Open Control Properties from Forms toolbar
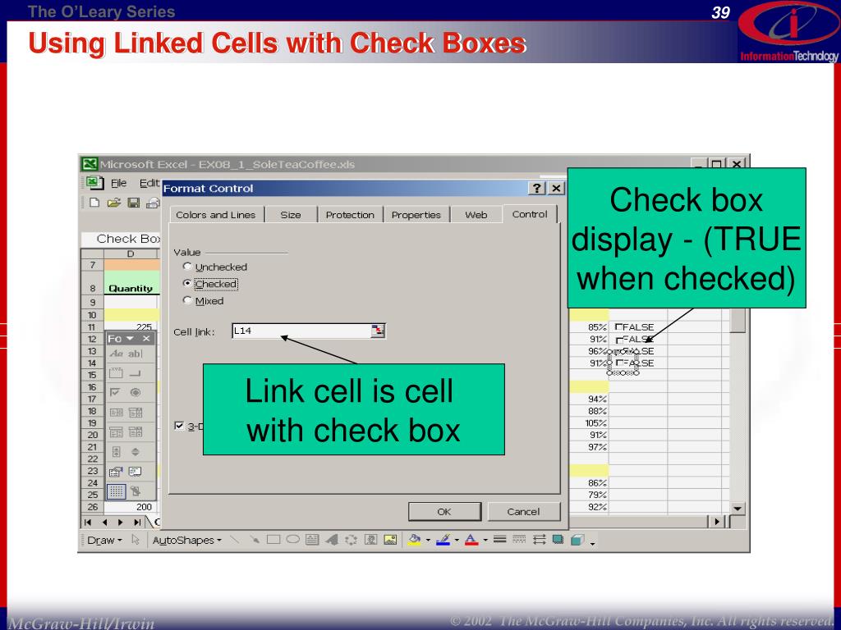Viewport: 841px width, 630px height. click(116, 472)
